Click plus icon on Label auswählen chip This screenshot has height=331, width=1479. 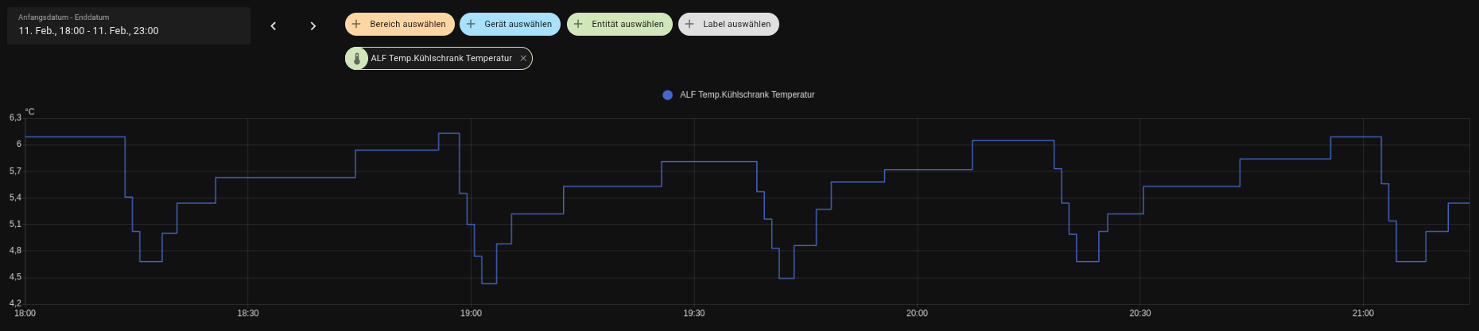tap(689, 25)
